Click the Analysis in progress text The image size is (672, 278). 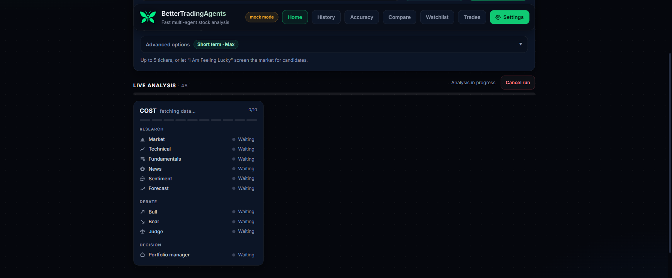point(473,83)
